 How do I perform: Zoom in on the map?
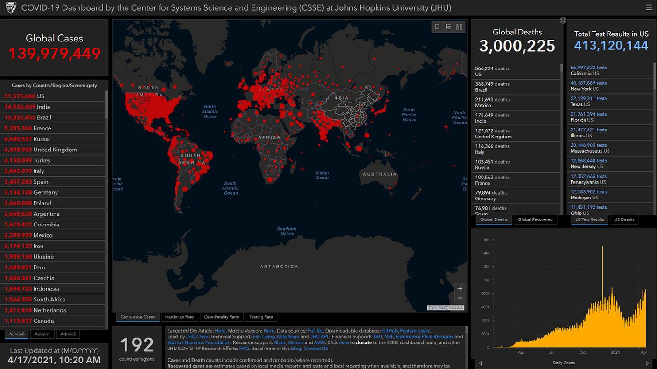point(460,289)
